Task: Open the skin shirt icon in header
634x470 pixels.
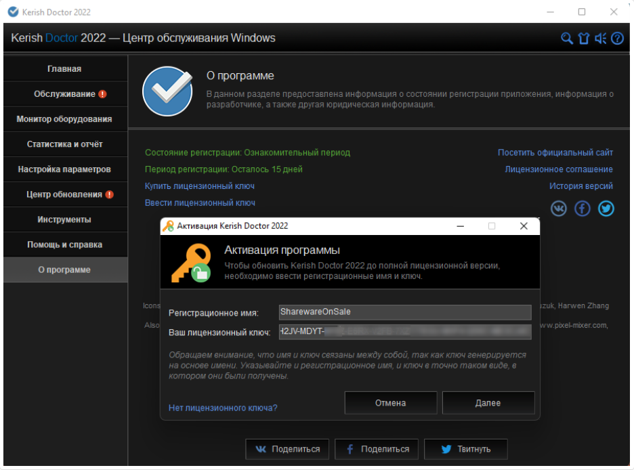Action: click(584, 38)
